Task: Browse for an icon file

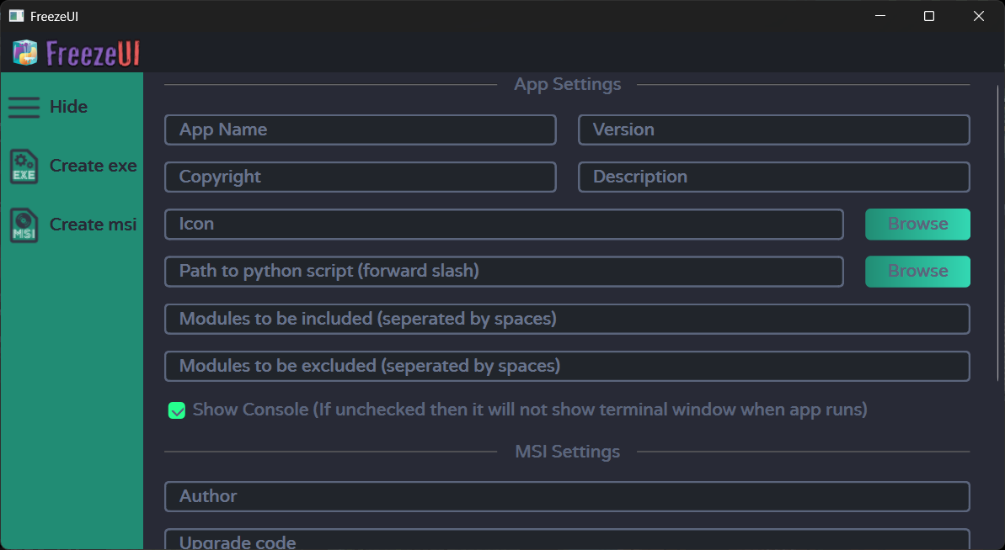Action: tap(917, 225)
